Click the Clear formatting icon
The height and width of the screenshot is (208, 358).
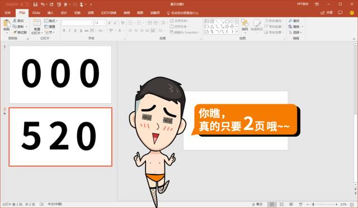(x=123, y=23)
